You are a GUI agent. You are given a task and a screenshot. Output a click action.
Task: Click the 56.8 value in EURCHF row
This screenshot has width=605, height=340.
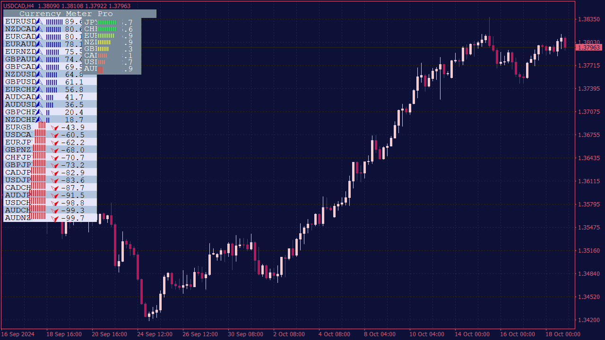click(74, 90)
